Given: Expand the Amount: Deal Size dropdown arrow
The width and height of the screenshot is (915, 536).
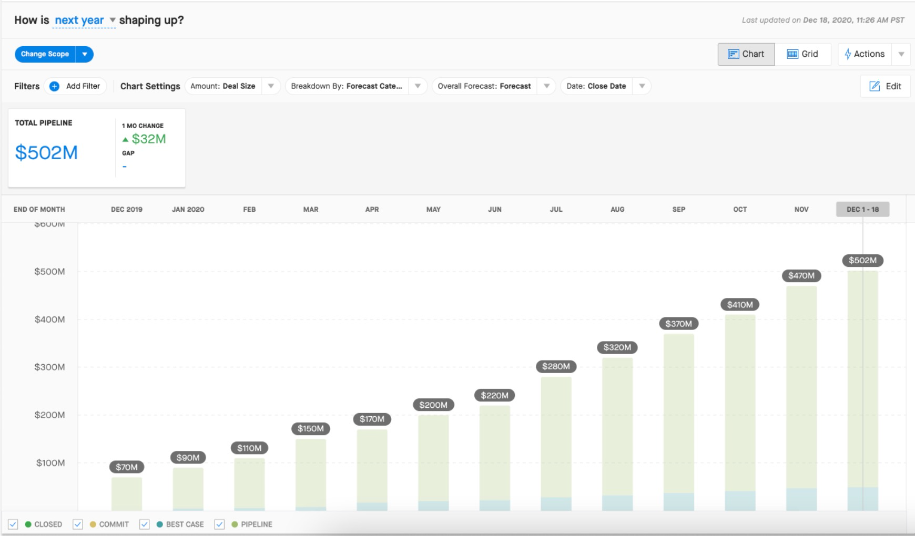Looking at the screenshot, I should pos(271,86).
